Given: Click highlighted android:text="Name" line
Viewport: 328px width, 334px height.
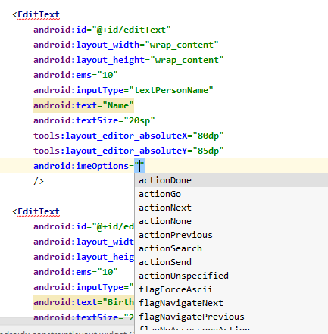Looking at the screenshot, I should [x=83, y=105].
